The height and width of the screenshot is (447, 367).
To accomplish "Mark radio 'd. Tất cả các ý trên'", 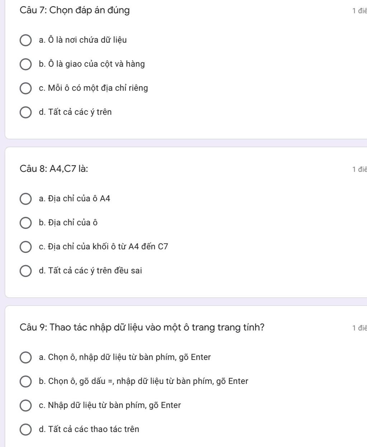I will click(x=25, y=112).
